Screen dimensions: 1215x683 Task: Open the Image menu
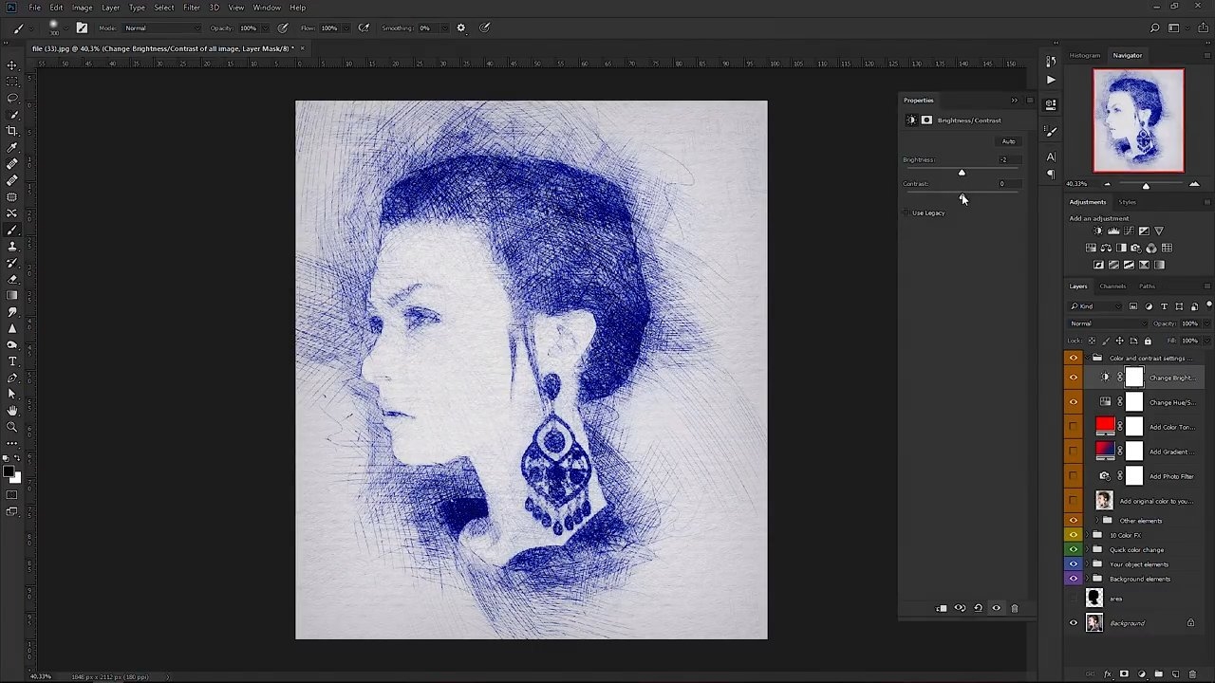(83, 8)
